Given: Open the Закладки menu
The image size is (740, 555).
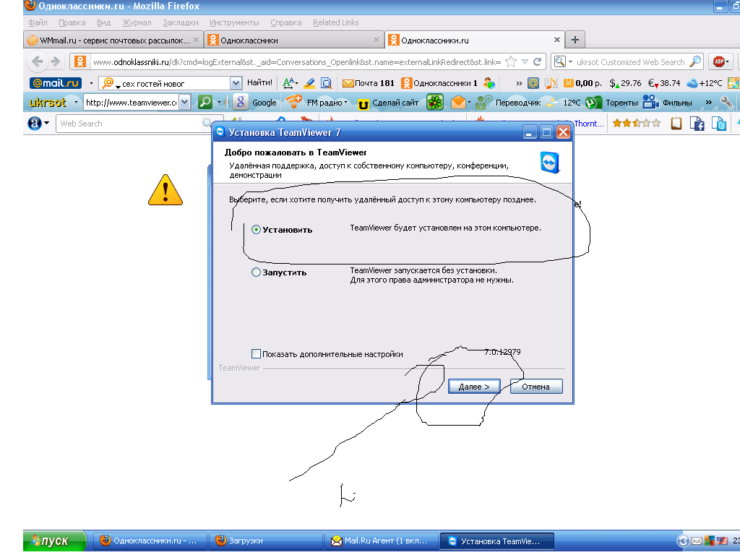Looking at the screenshot, I should pyautogui.click(x=180, y=22).
